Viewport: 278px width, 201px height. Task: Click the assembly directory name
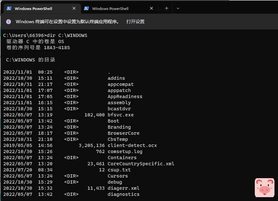(x=119, y=103)
